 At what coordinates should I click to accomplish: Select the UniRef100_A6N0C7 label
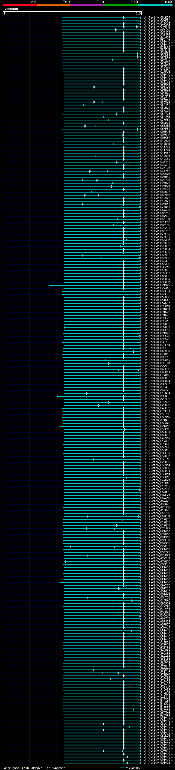click(x=157, y=258)
